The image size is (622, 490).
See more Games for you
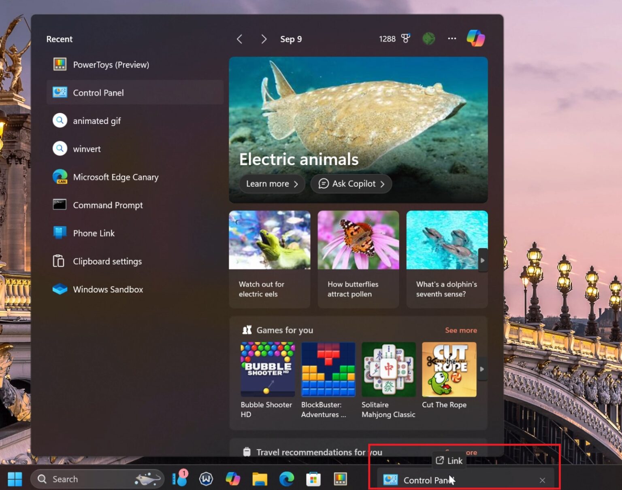point(461,330)
